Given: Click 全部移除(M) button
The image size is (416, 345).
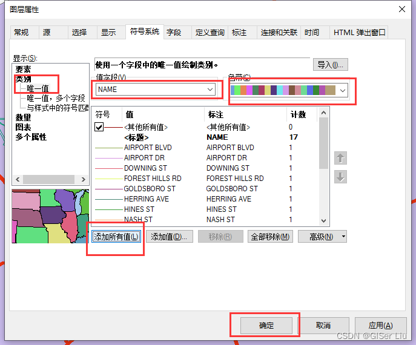Looking at the screenshot, I should click(x=270, y=236).
